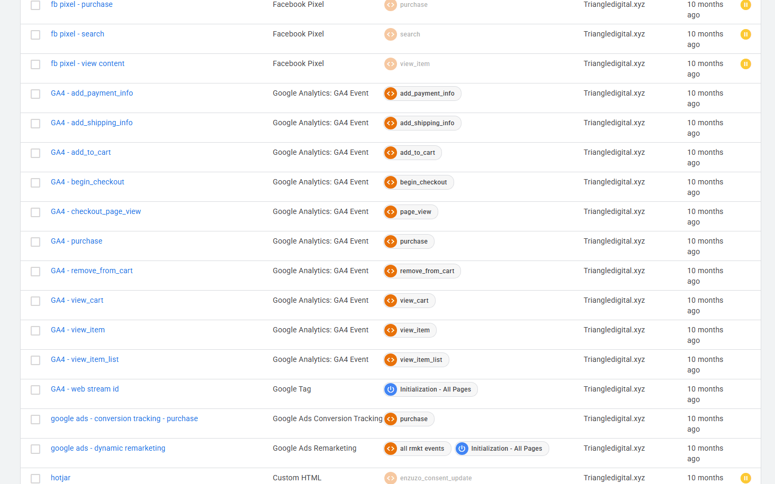Click purchase trigger icon in Google Ads conversion row
The height and width of the screenshot is (484, 775).
[x=391, y=419]
